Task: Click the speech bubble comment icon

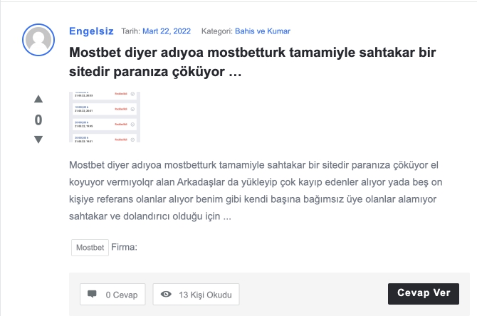Action: pos(92,294)
